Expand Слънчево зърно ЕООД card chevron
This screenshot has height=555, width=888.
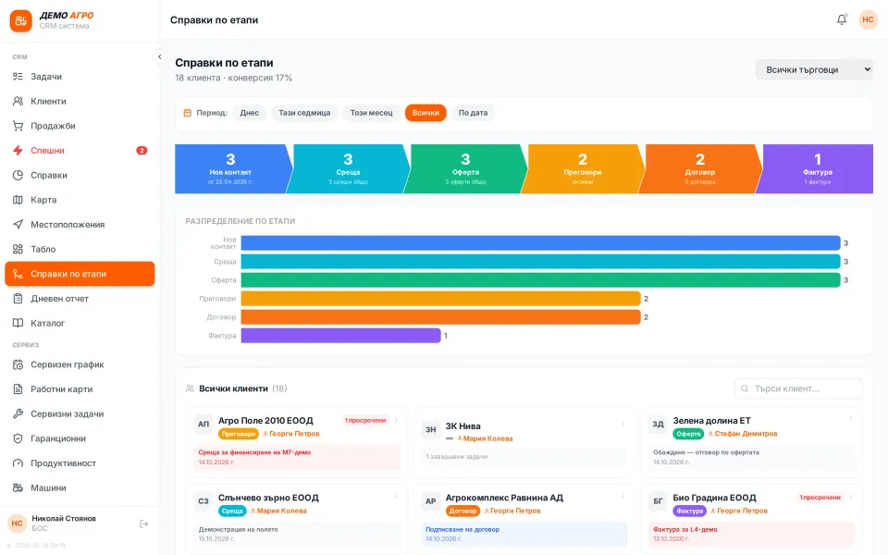(x=396, y=496)
